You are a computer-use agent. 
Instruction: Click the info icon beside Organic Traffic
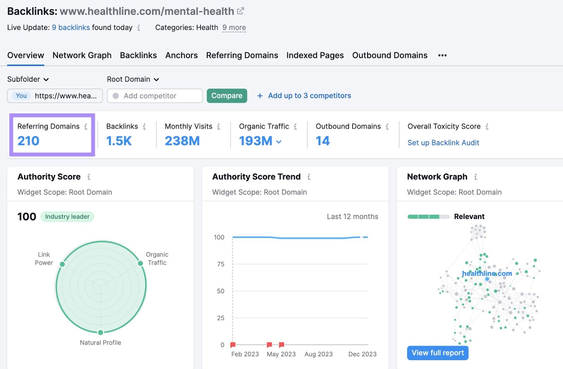click(296, 126)
